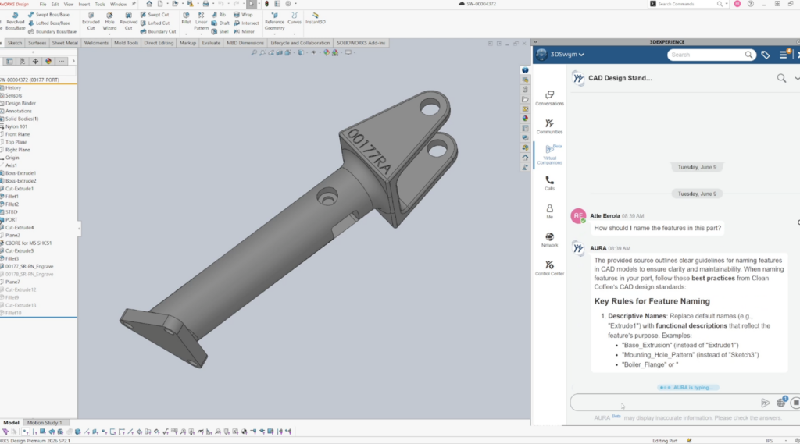This screenshot has height=444, width=800.
Task: Expand the FeatureManager tabs chevron
Action: [73, 61]
